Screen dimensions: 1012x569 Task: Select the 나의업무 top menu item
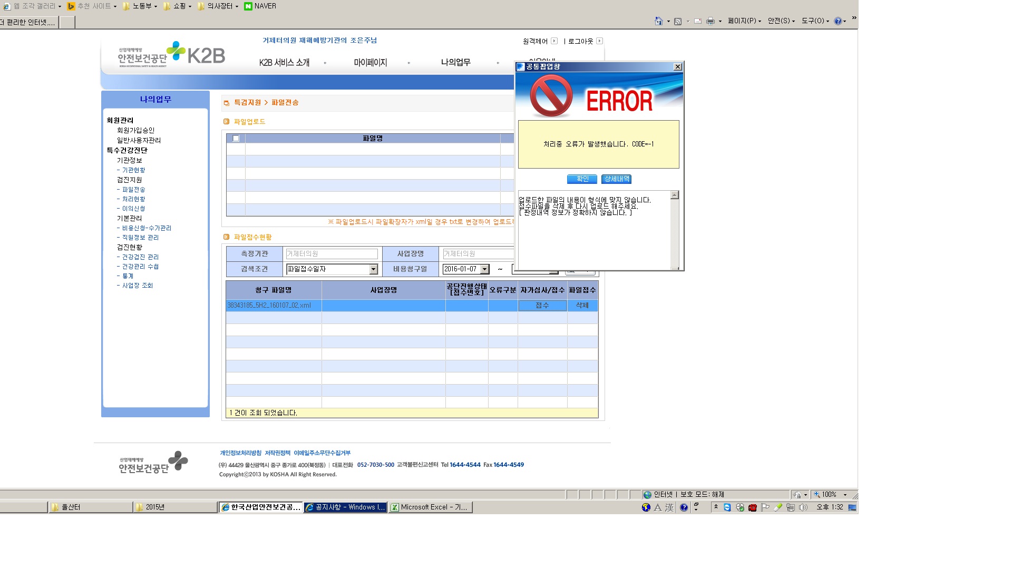(455, 62)
